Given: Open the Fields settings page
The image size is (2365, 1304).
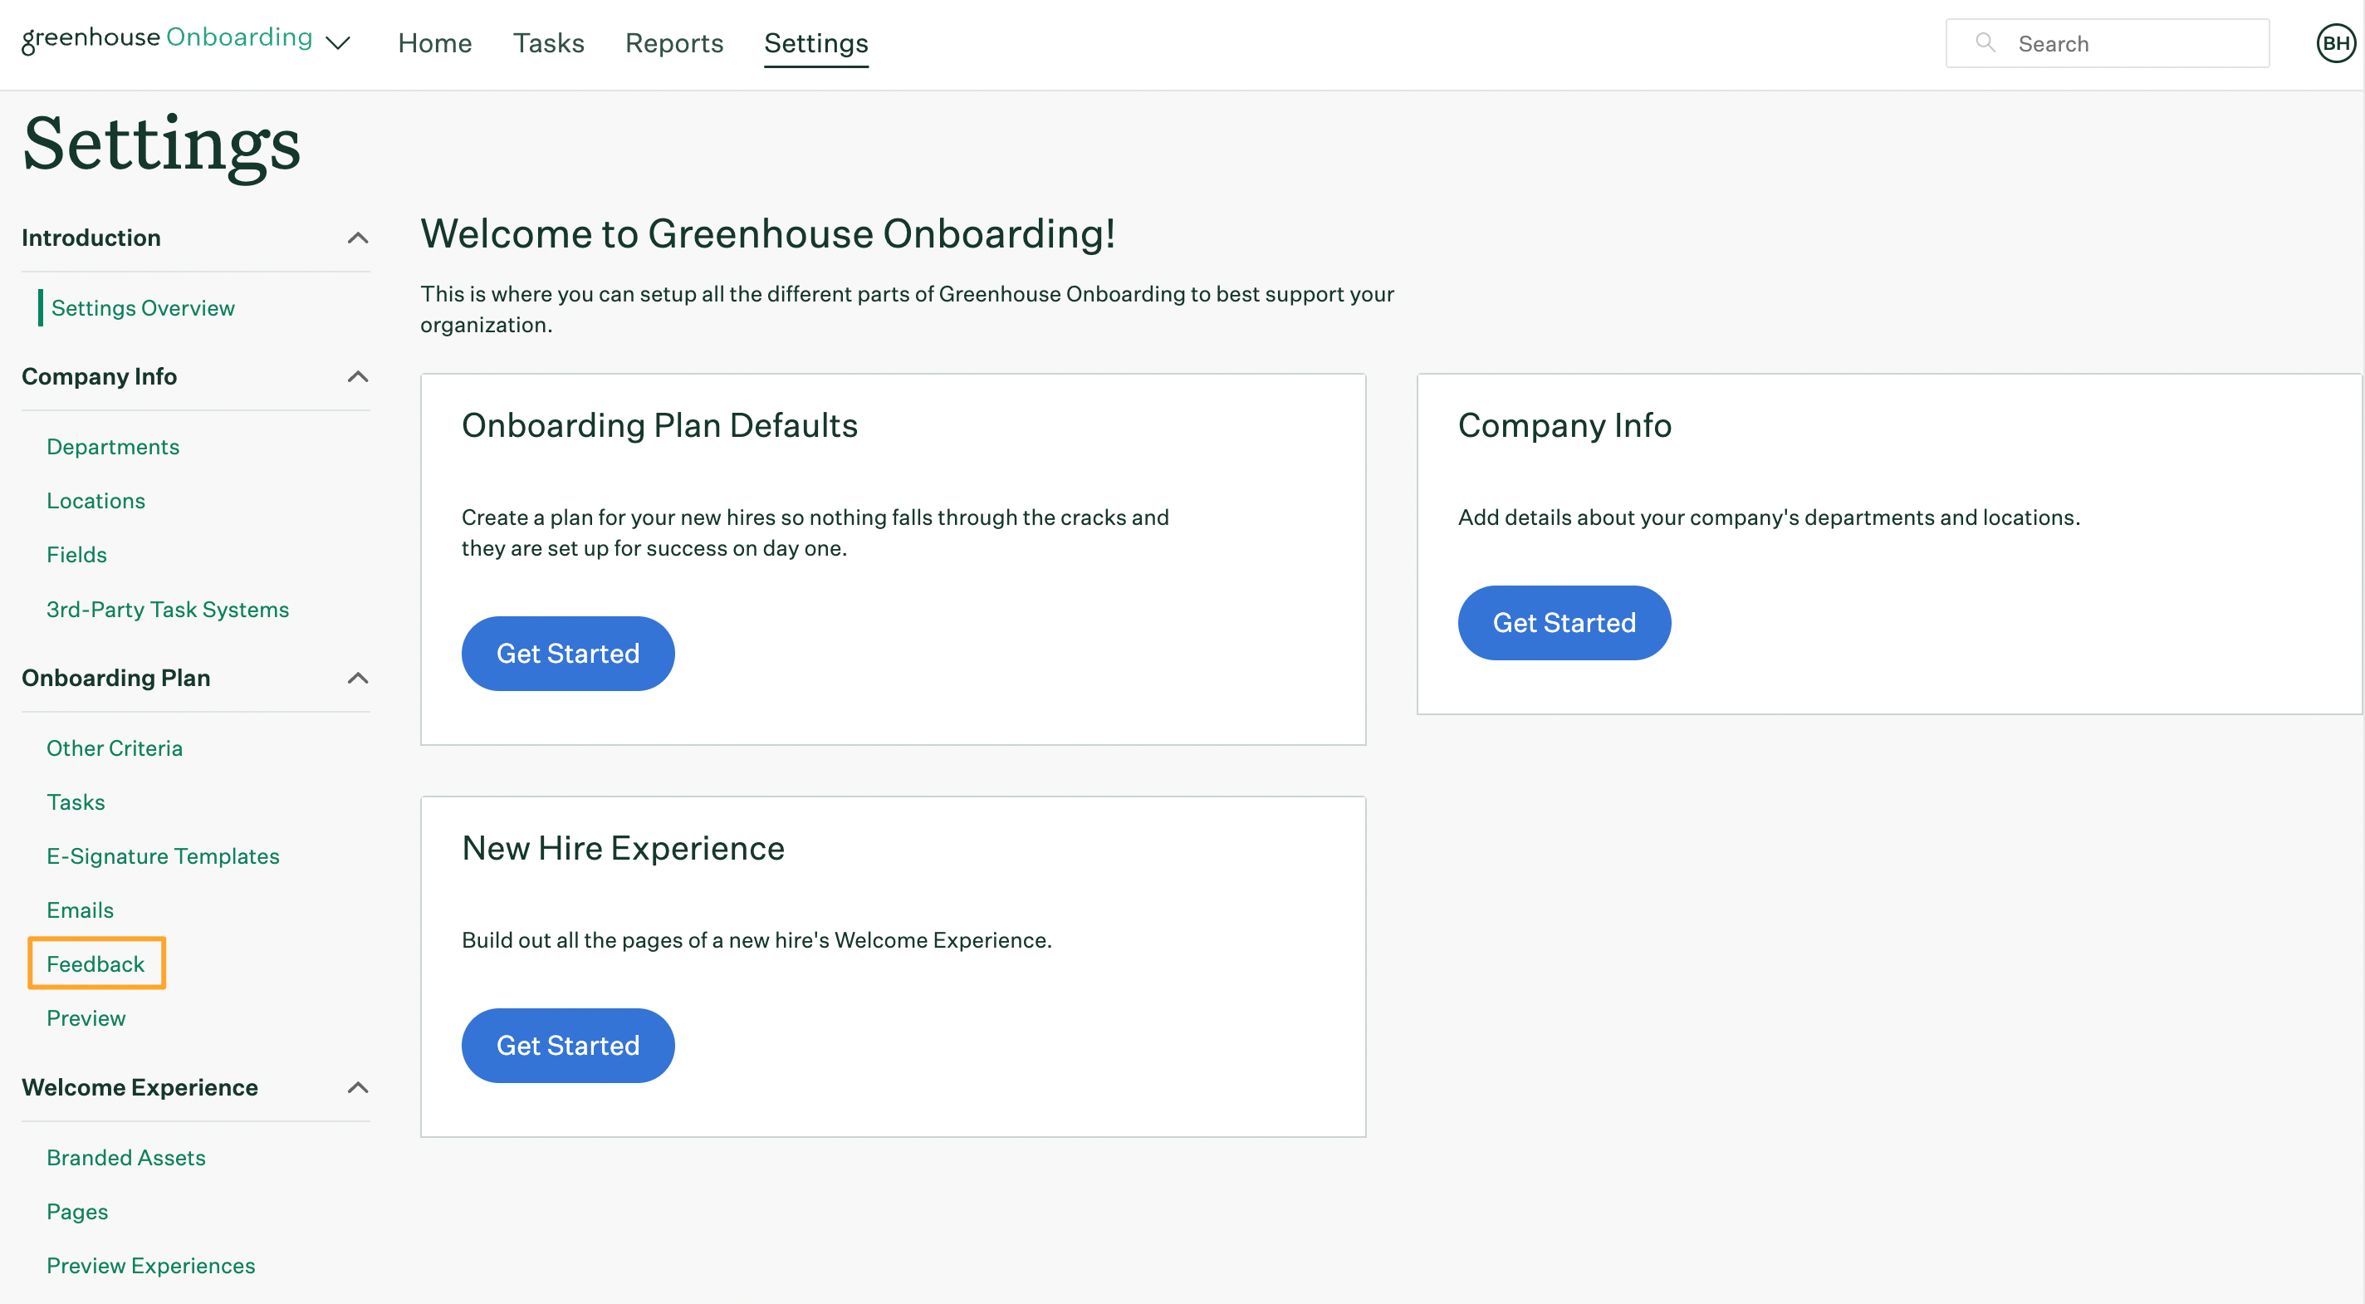Looking at the screenshot, I should 76,554.
